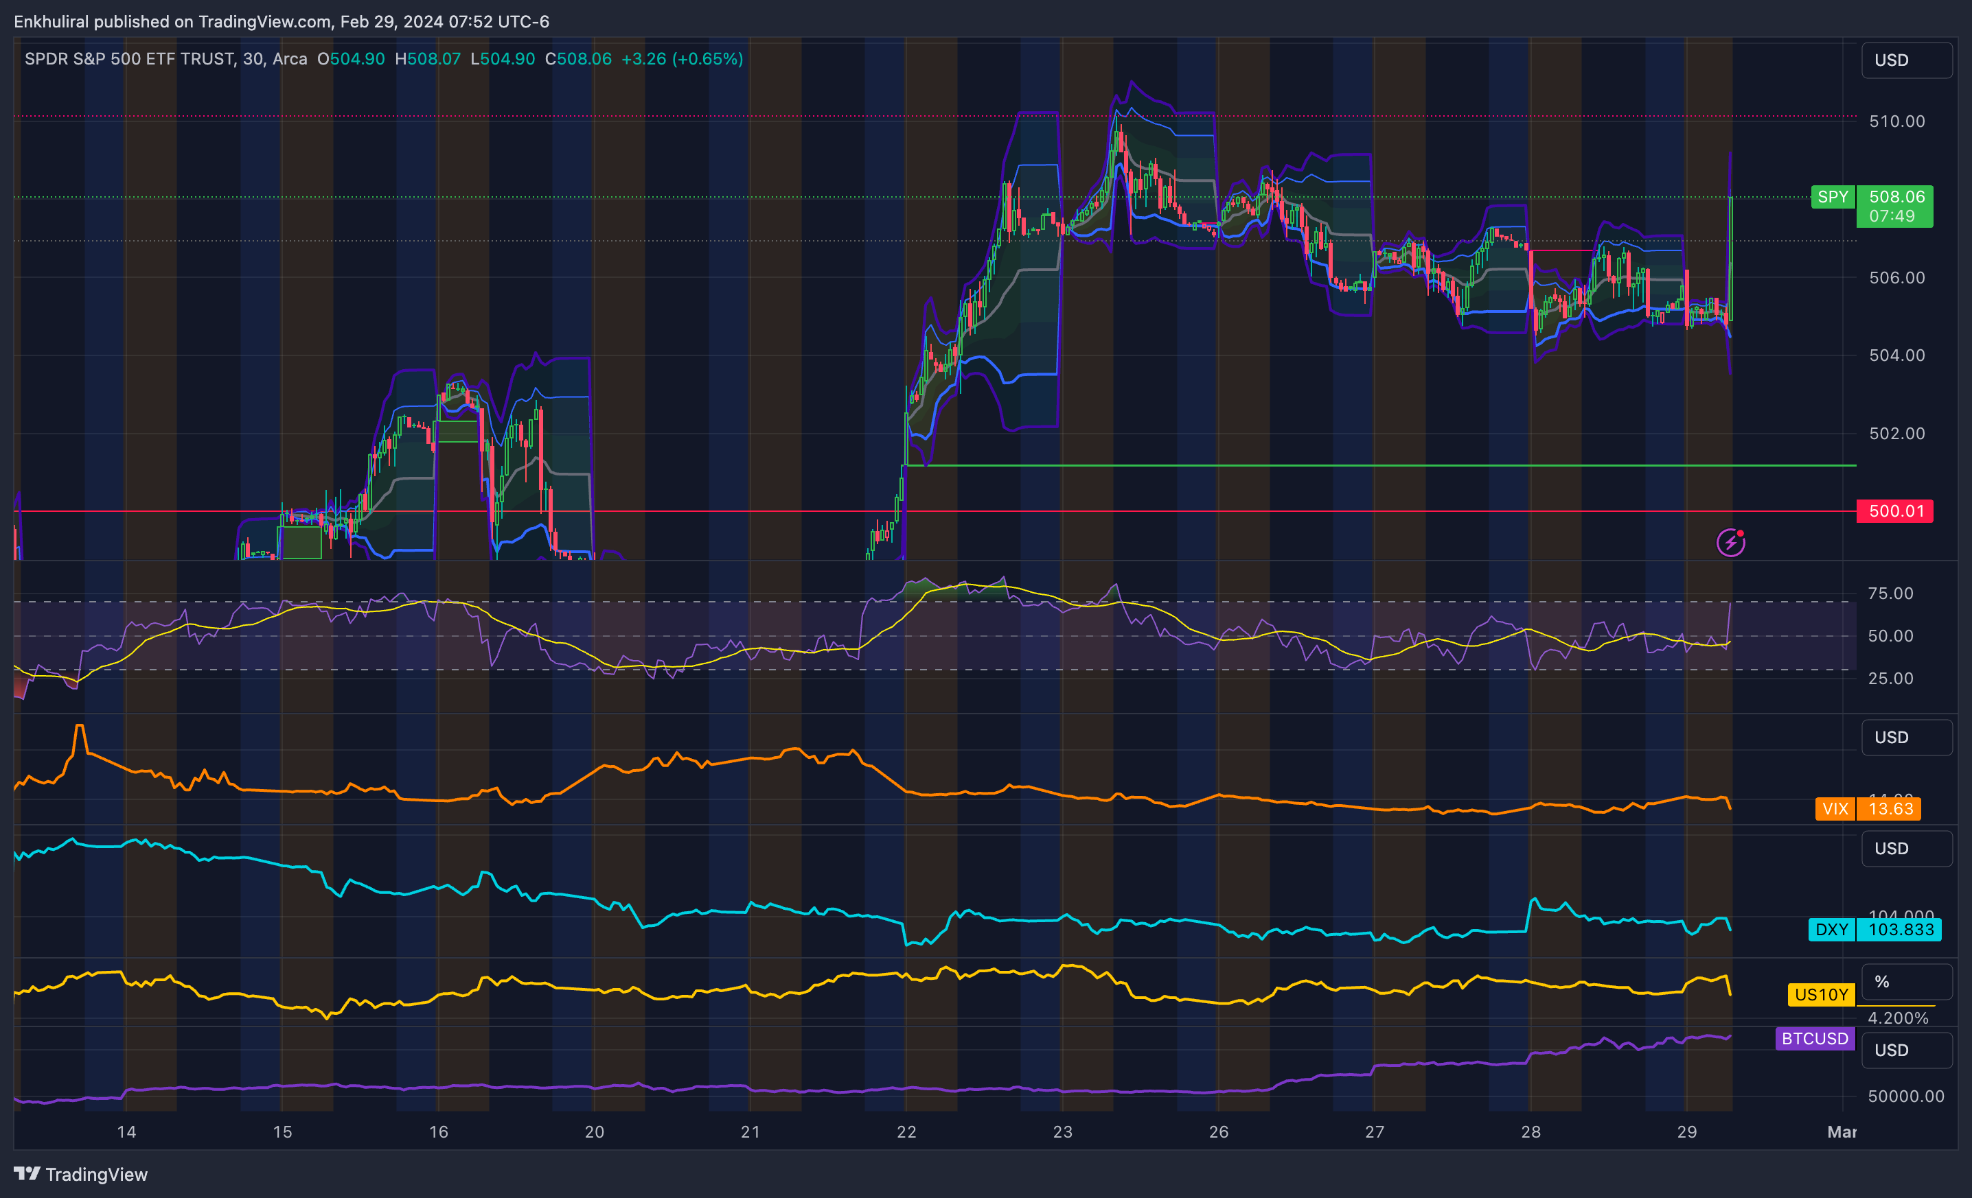
Task: Click the yellow US10Y symbol tag
Action: (x=1821, y=994)
